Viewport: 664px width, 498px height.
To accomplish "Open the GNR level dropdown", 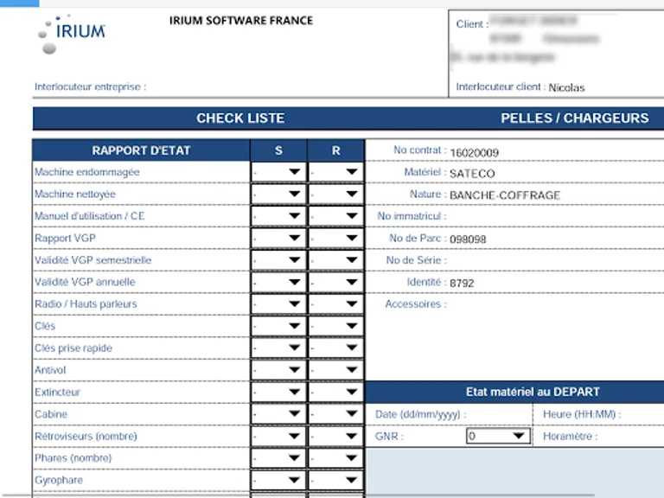I will 498,436.
